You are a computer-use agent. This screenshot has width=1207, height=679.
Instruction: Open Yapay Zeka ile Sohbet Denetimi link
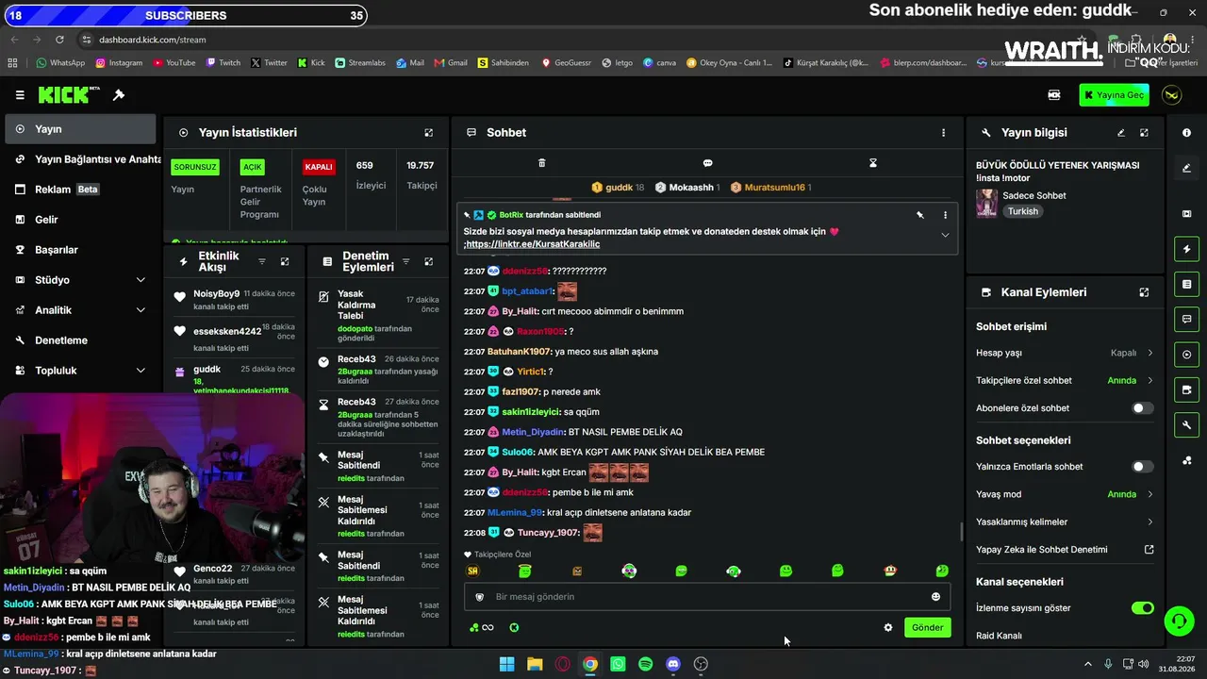point(1065,550)
